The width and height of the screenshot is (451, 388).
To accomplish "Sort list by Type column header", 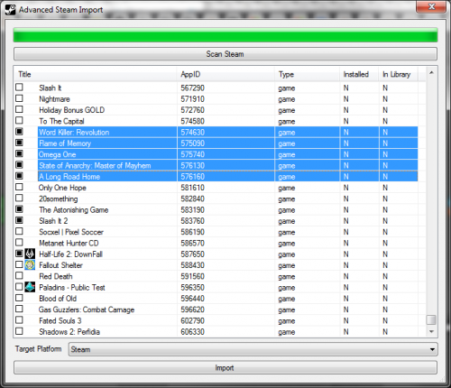I will [307, 74].
